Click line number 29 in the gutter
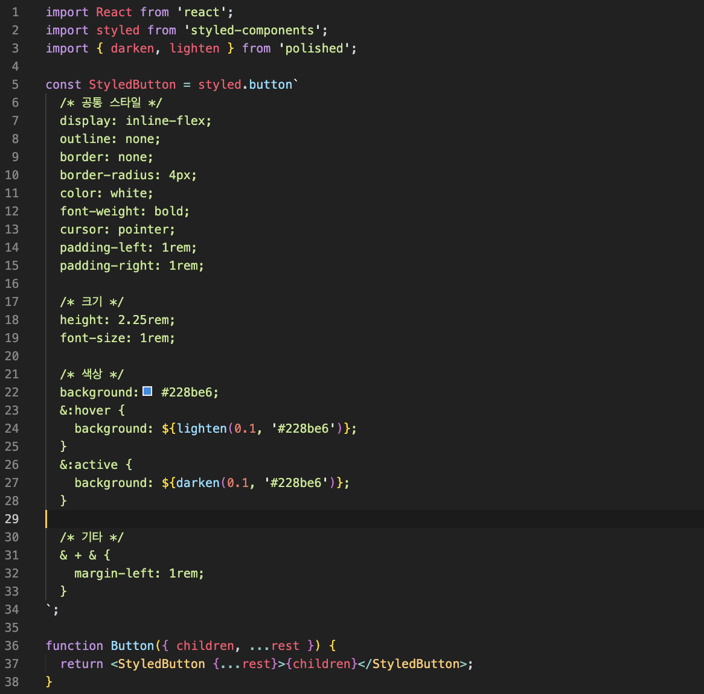 [11, 519]
